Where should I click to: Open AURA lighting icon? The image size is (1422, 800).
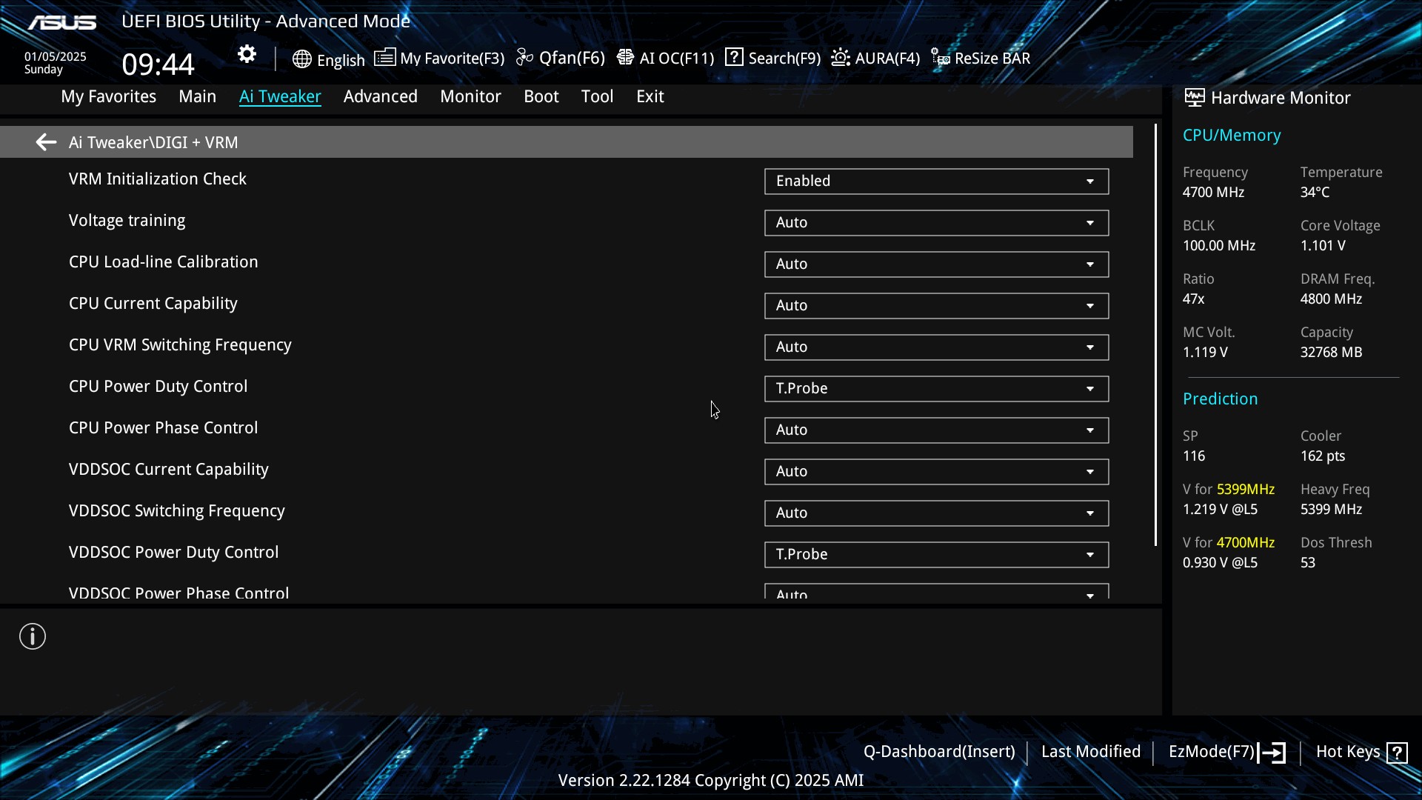click(x=840, y=58)
